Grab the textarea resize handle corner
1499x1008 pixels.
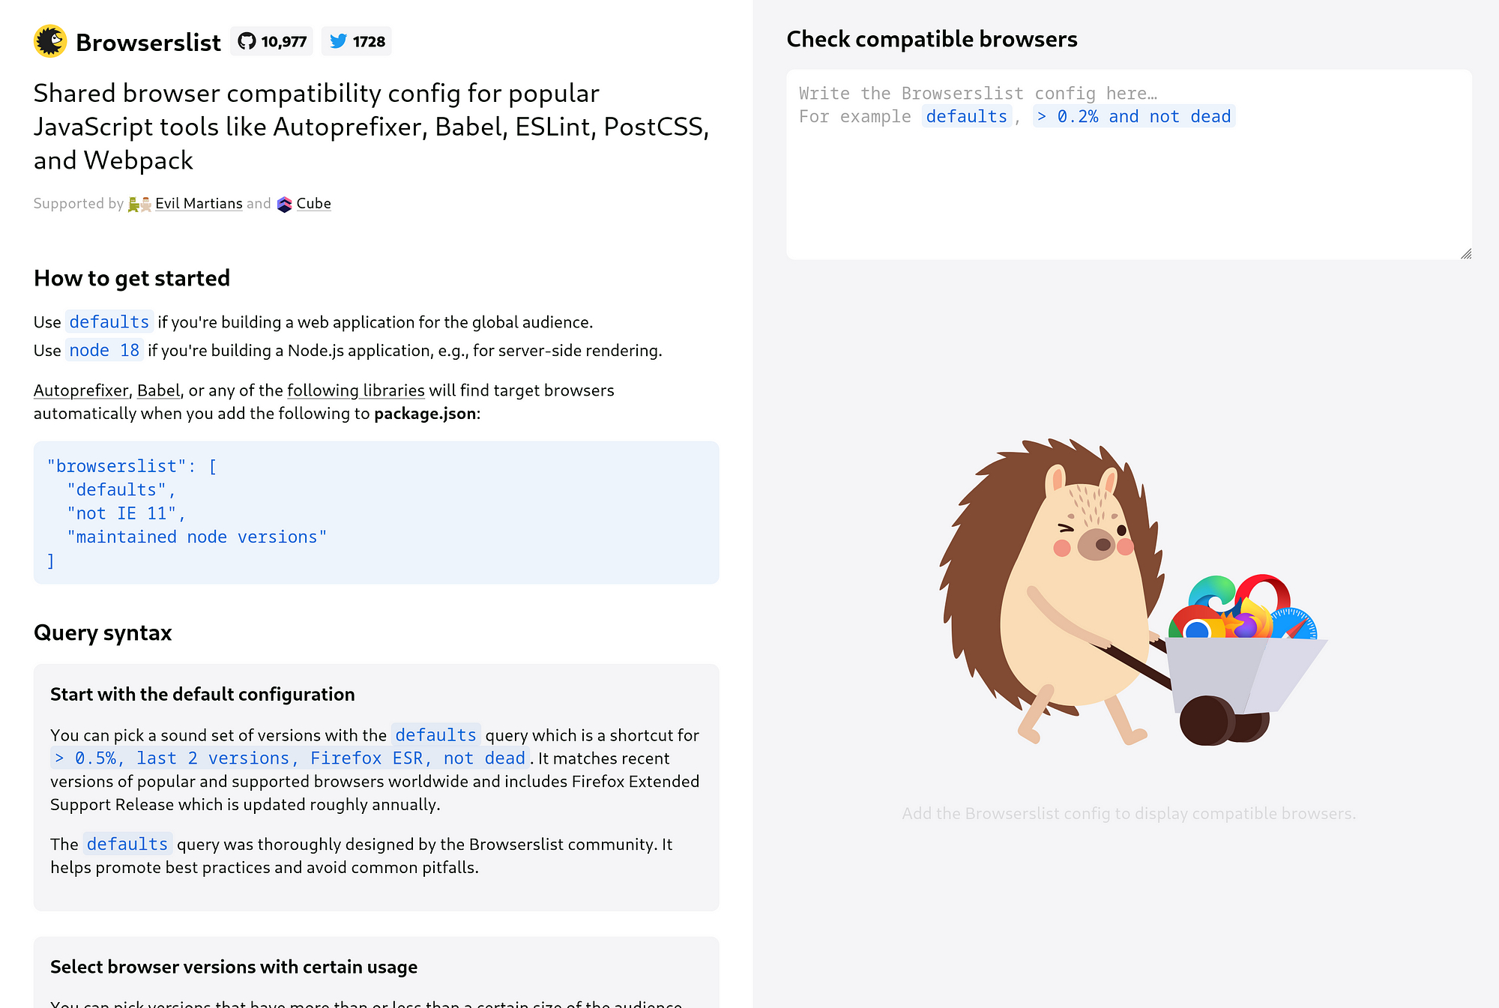coord(1466,253)
